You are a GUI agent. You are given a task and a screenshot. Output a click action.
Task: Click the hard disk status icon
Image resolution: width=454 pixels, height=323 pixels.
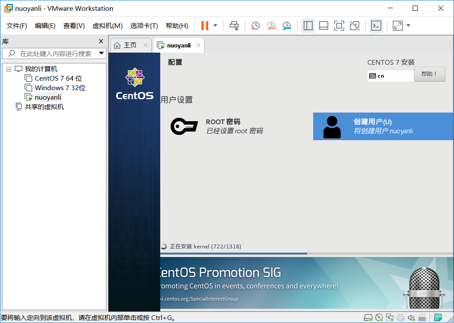[x=368, y=318]
